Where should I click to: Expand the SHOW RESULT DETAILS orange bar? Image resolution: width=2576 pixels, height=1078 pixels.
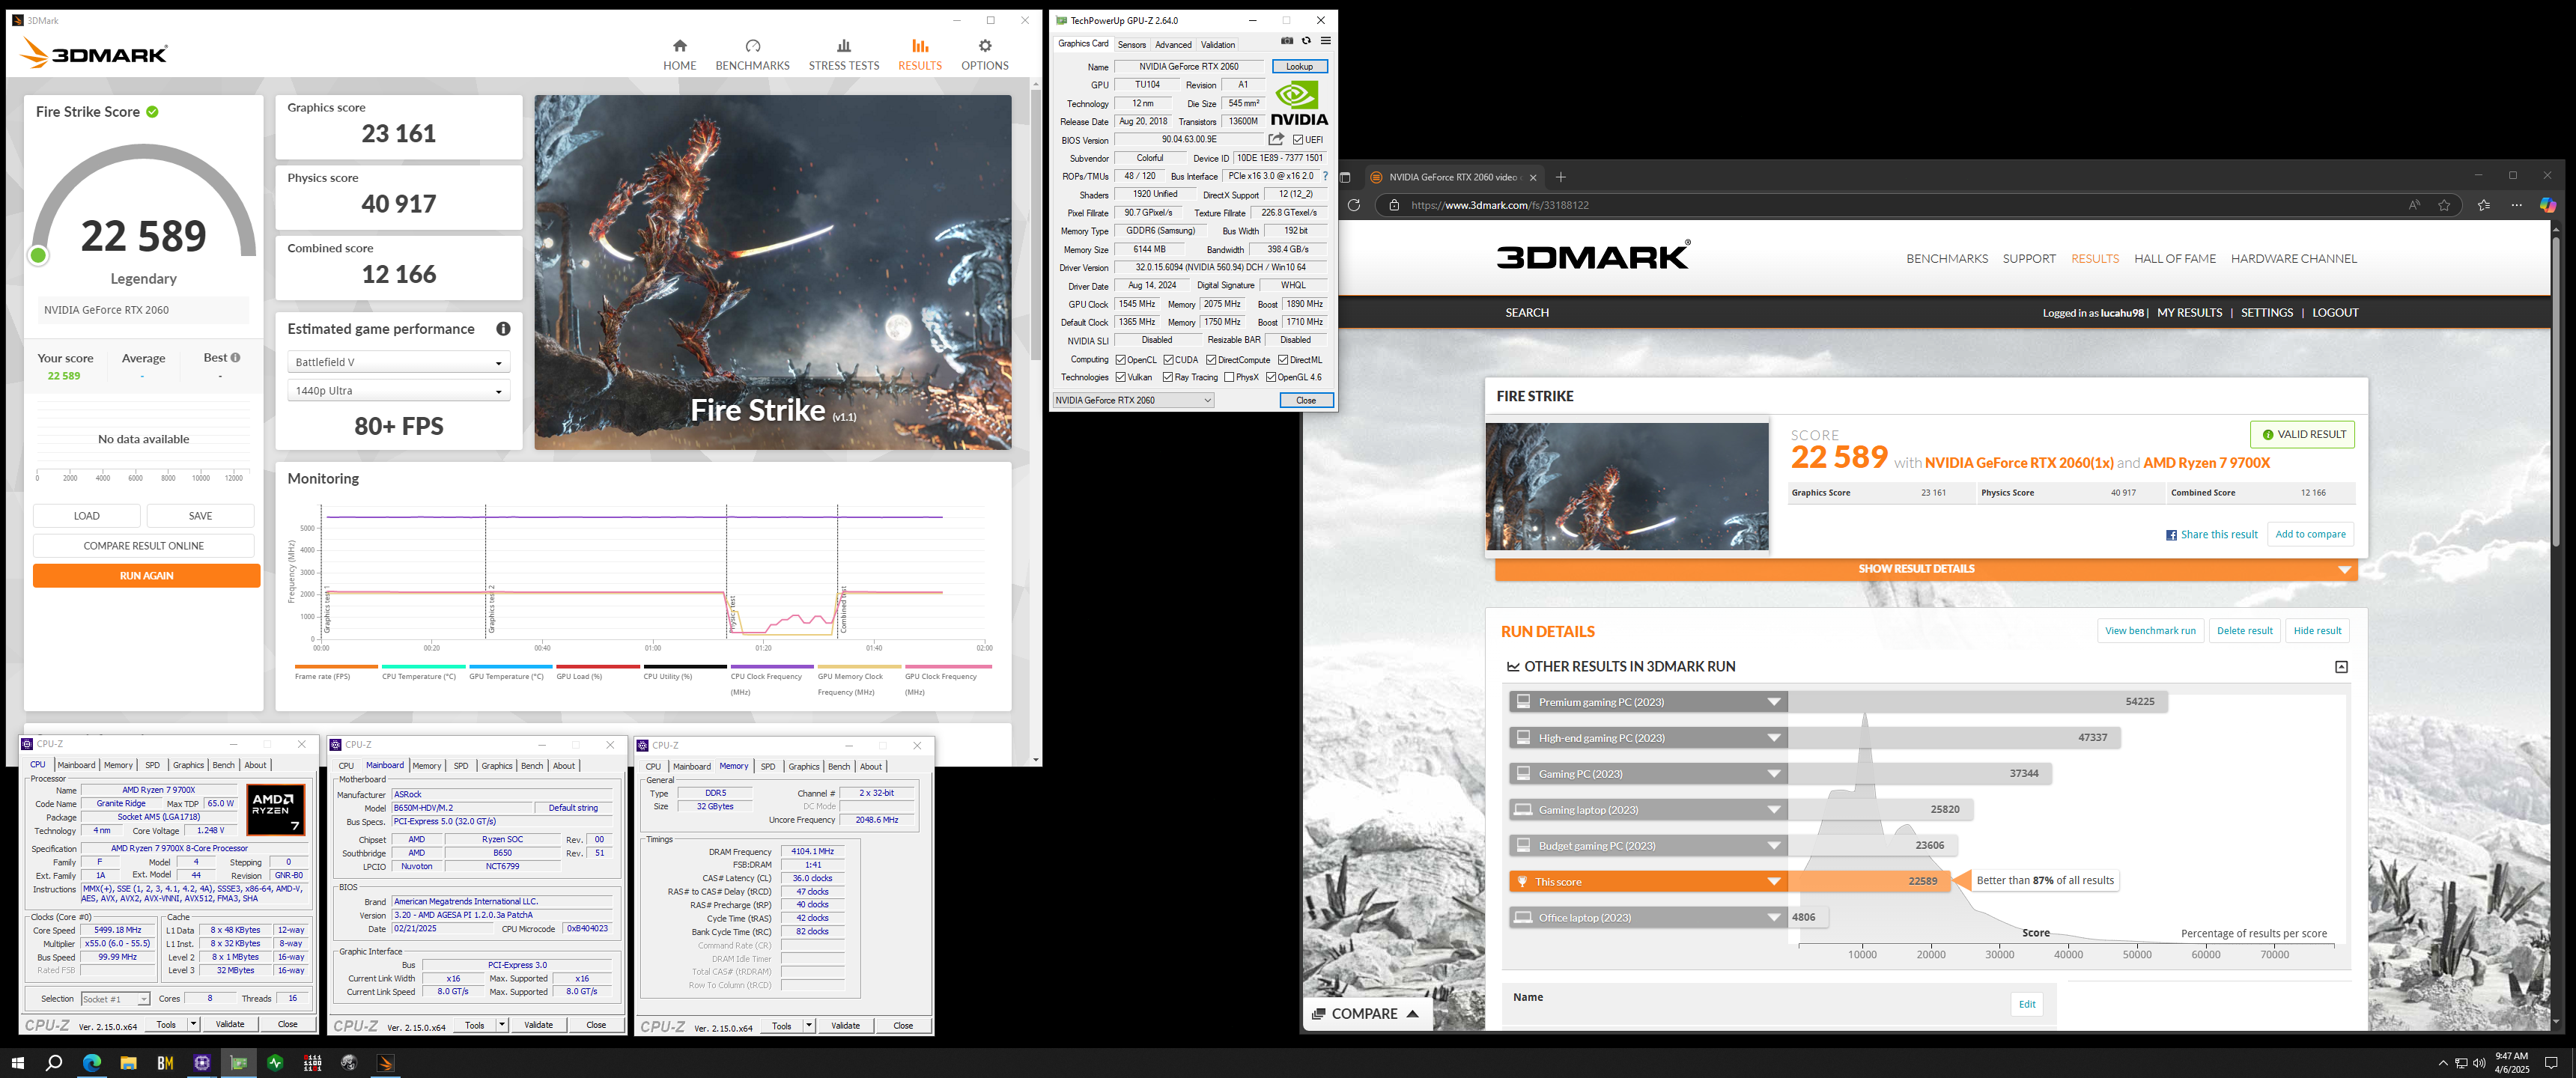point(1926,569)
